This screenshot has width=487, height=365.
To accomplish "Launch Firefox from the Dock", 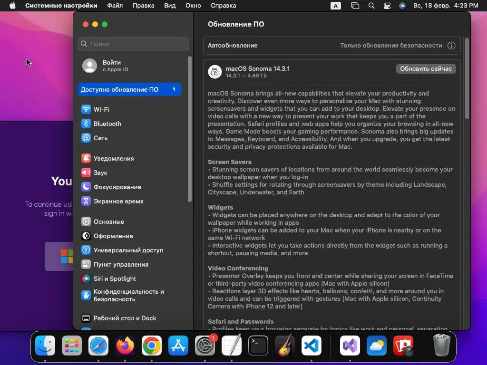I will (x=125, y=346).
